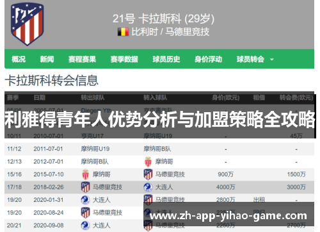Select the 赛季数据 tab

tap(124, 59)
